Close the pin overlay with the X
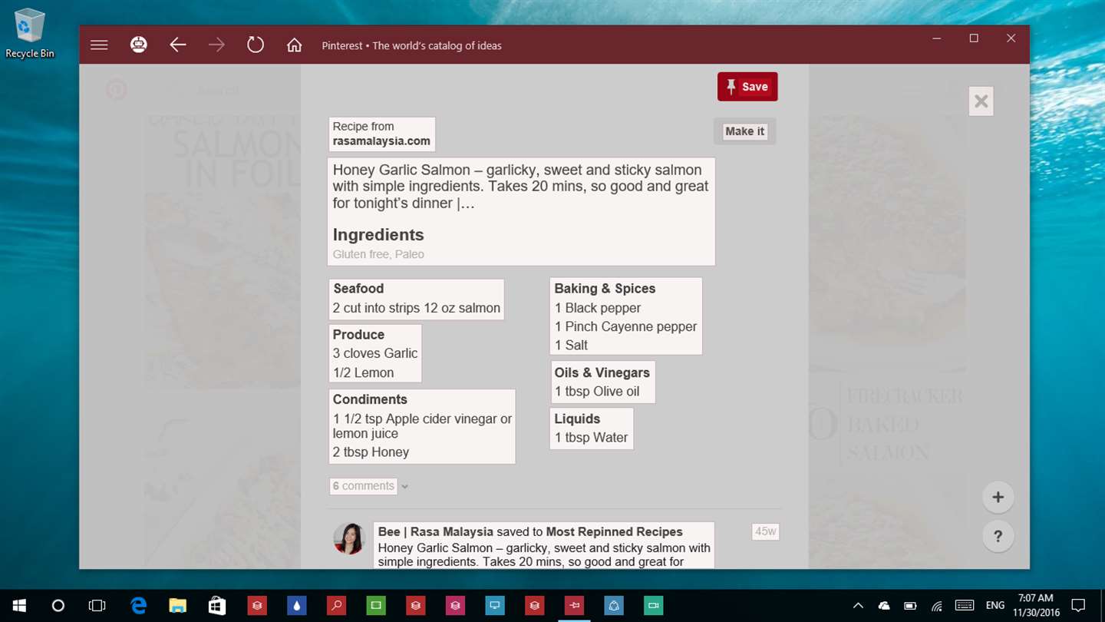The image size is (1105, 622). (981, 101)
